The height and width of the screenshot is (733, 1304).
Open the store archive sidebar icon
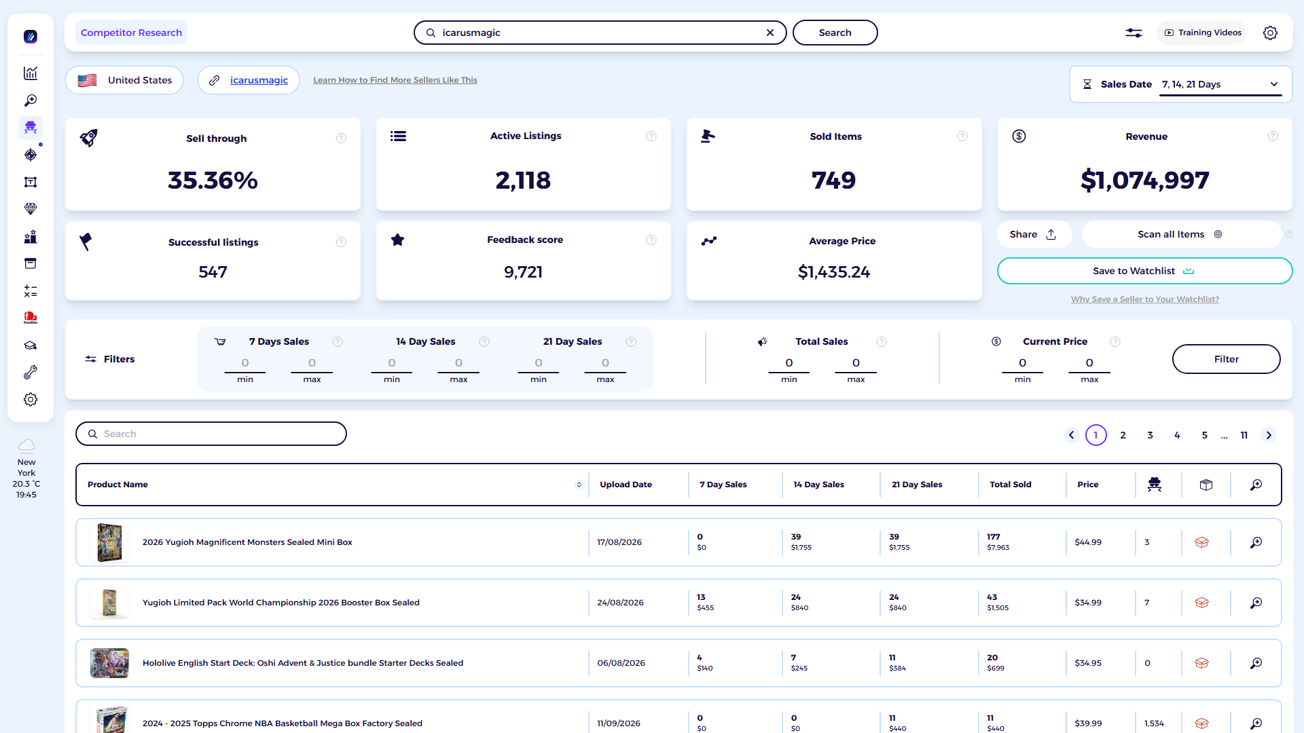(x=31, y=263)
